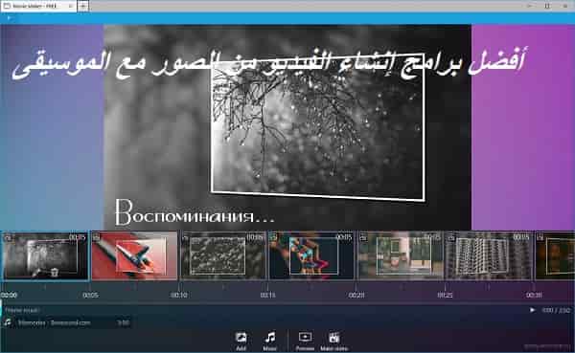This screenshot has width=575, height=353.
Task: Maximize the Movie Maker window
Action: [x=547, y=6]
